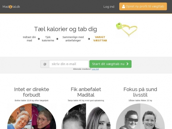The height and width of the screenshot is (129, 172).
Task: Click arrow after 'Tjek kalorierne'
Action: click(57, 39)
